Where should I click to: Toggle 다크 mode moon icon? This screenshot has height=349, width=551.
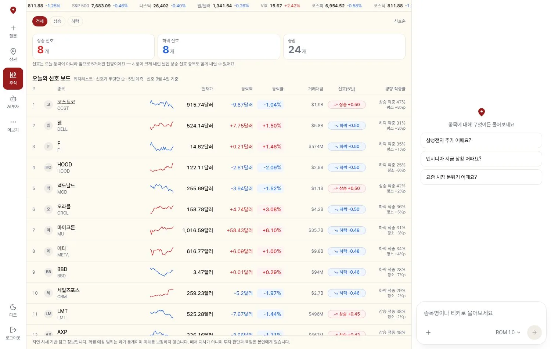click(13, 307)
